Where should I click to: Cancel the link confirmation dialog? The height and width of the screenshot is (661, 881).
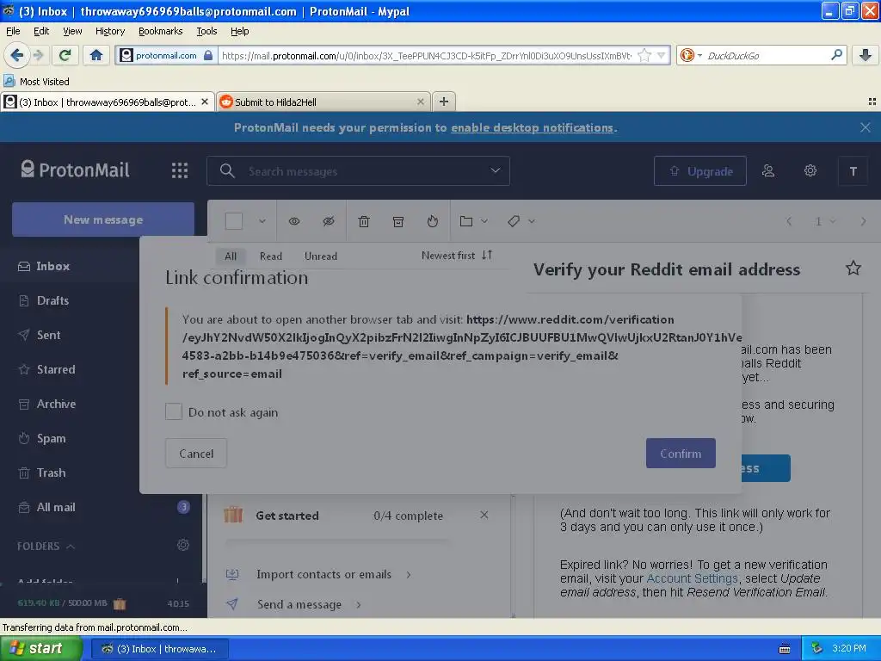(x=196, y=453)
